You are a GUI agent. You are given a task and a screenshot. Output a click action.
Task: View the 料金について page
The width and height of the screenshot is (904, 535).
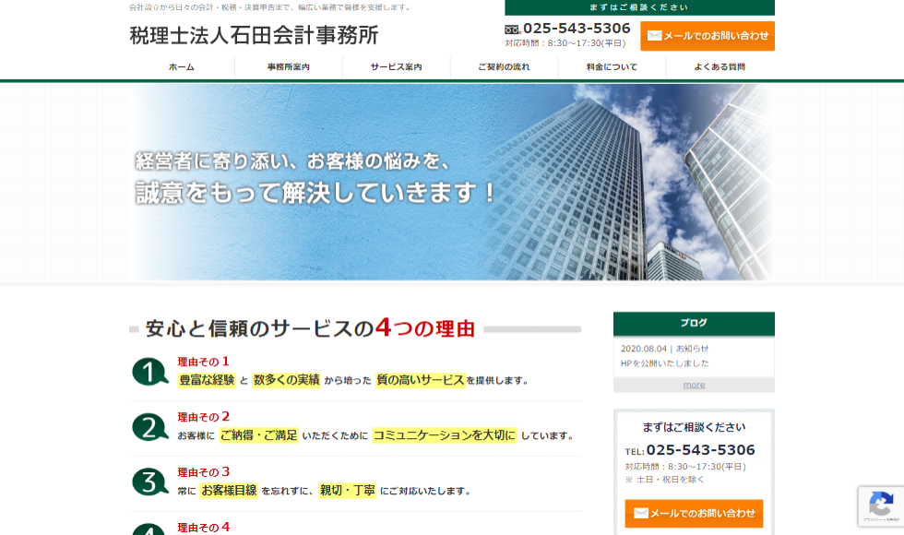(x=612, y=67)
